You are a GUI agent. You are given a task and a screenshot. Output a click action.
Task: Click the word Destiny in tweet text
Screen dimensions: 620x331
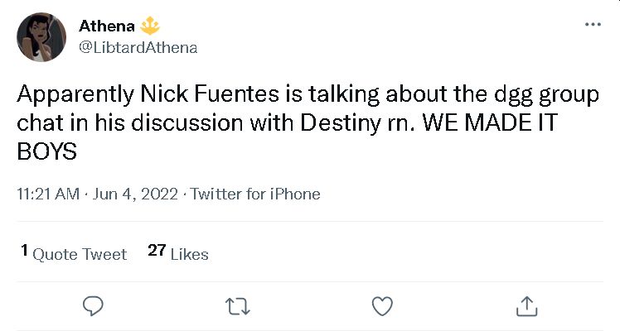[x=340, y=123]
